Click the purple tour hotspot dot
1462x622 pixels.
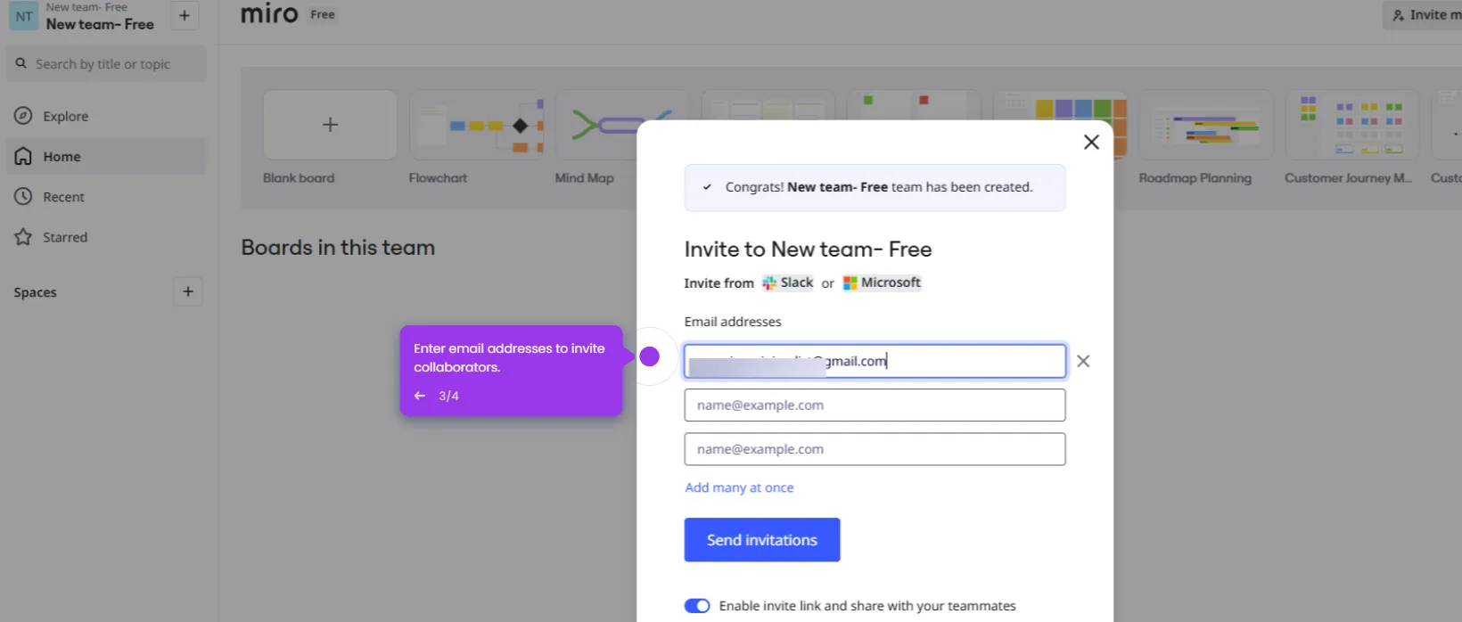650,356
